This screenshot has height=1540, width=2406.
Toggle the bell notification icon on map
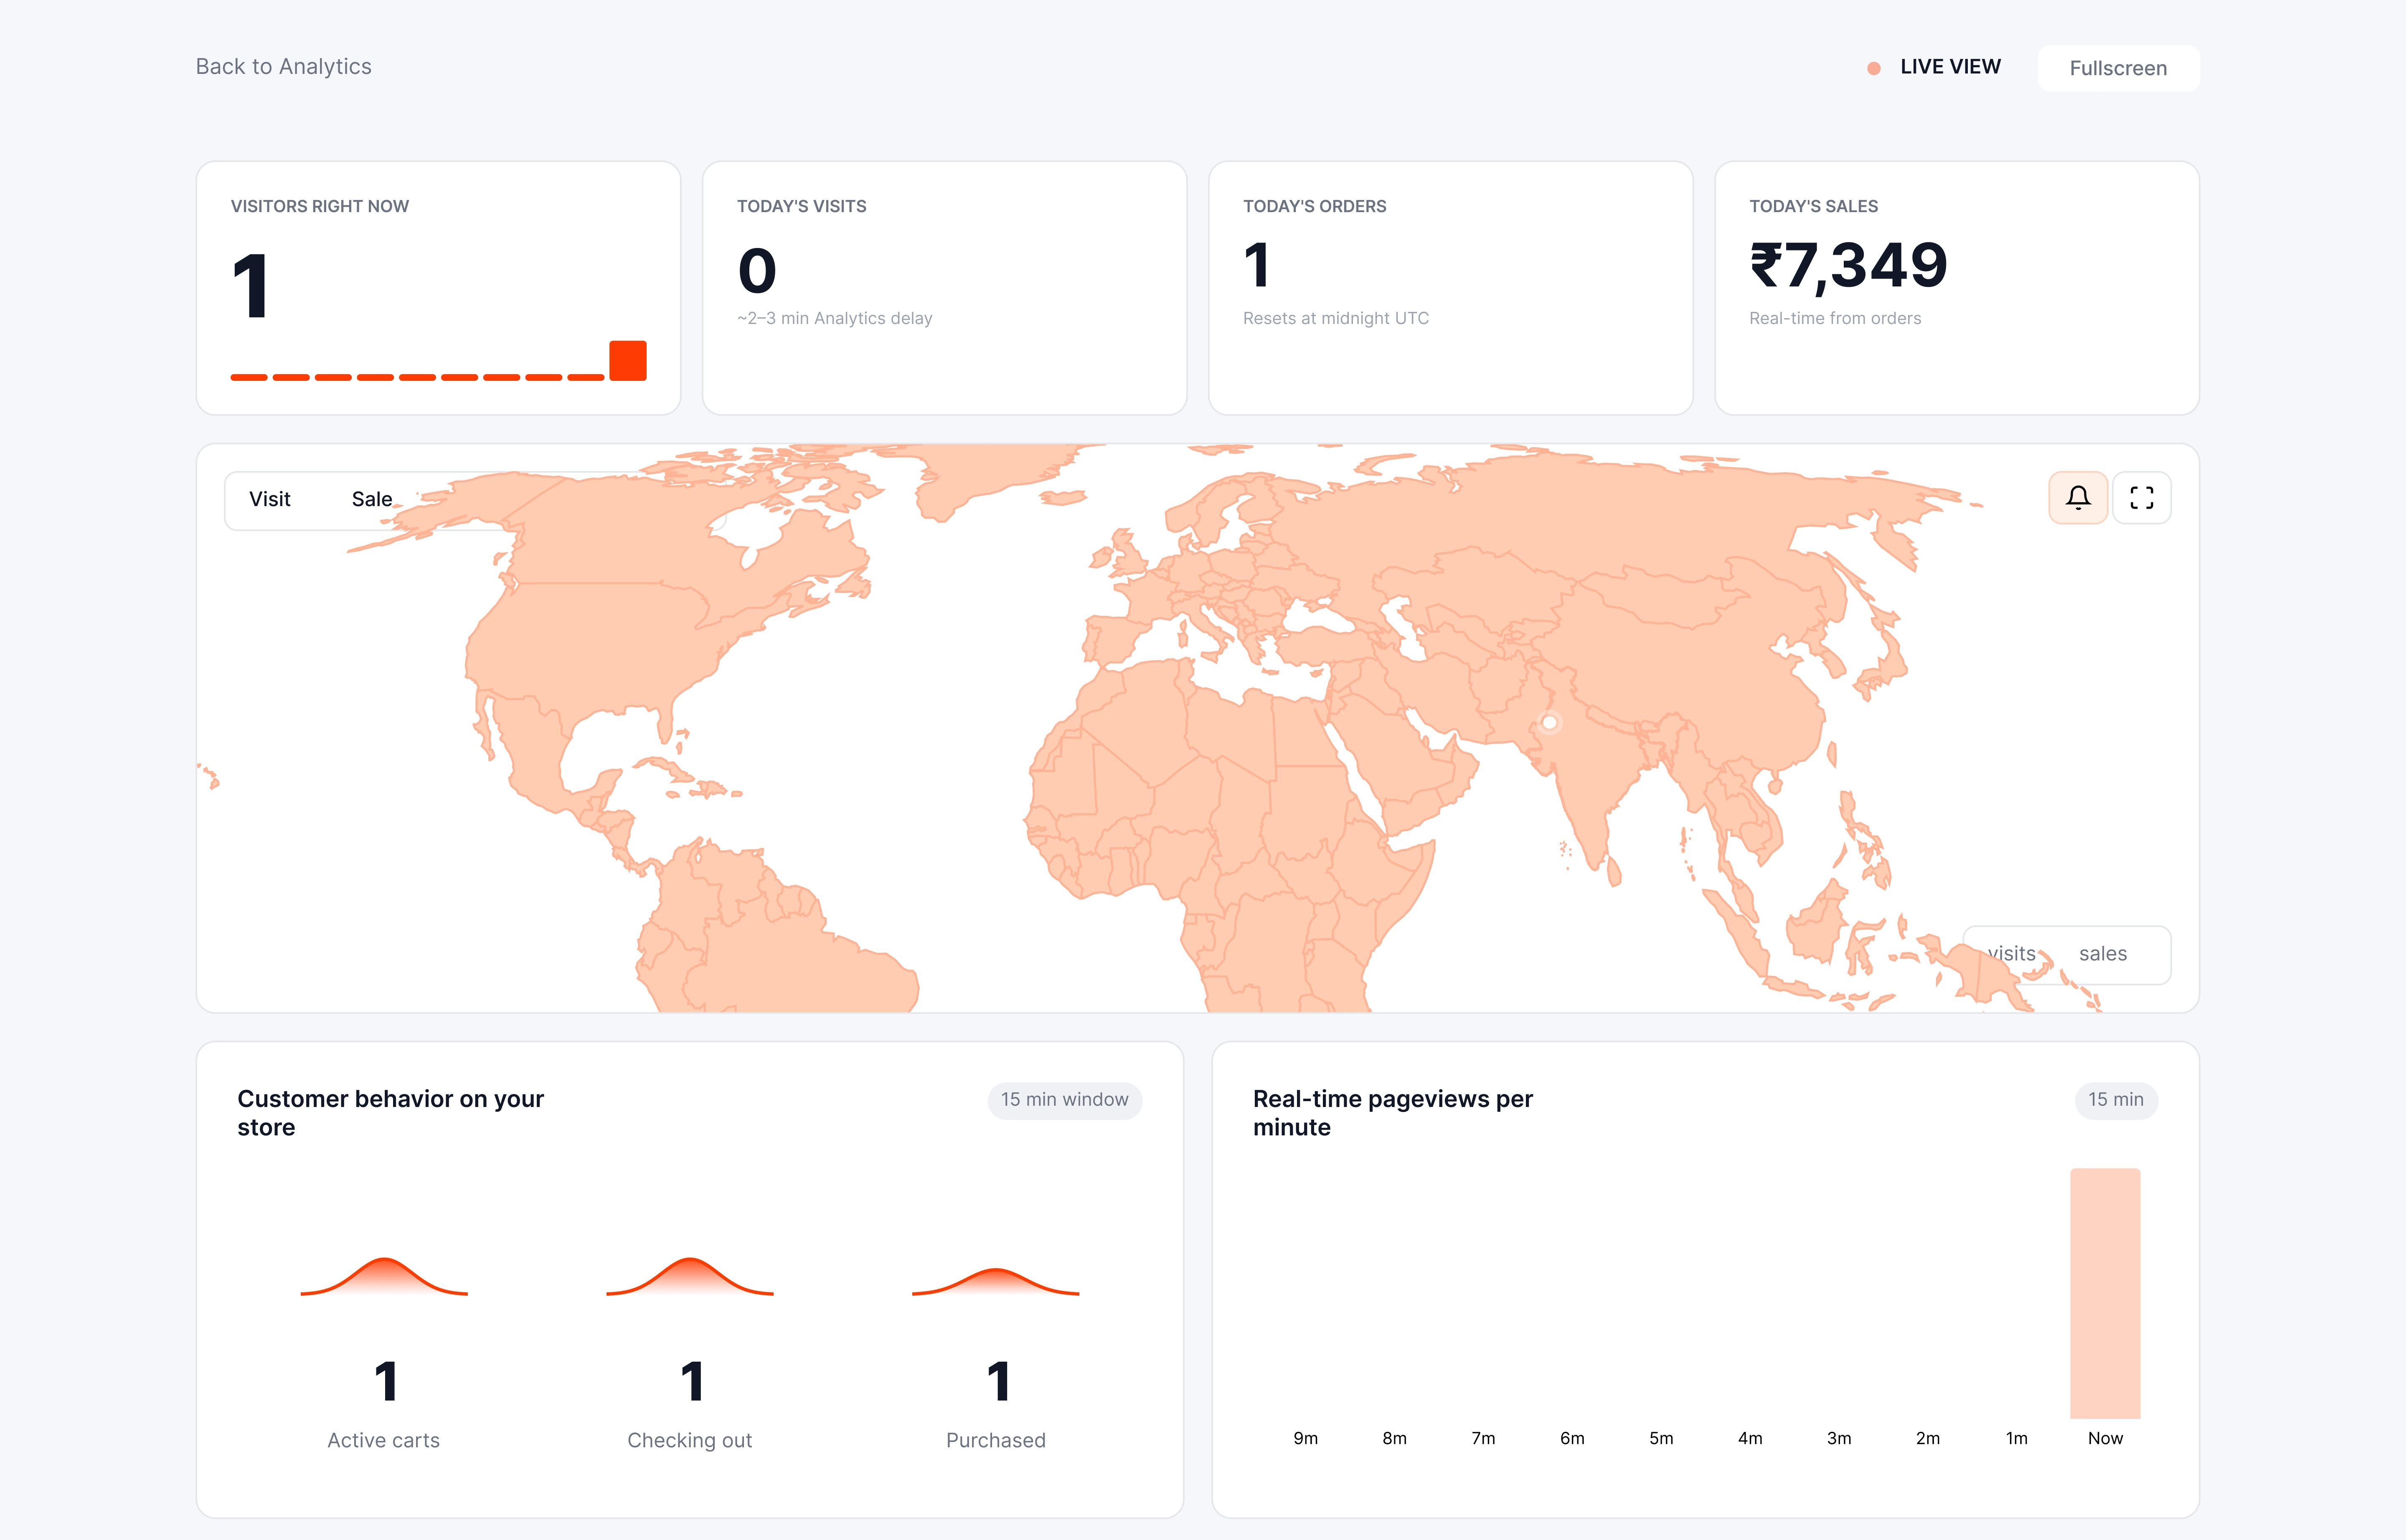tap(2078, 498)
